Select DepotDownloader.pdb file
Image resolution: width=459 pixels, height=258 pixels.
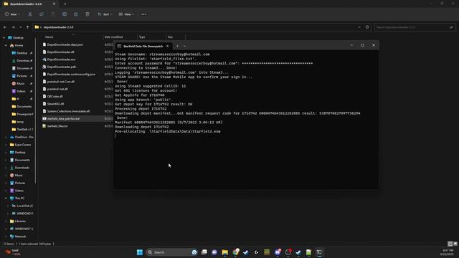coord(62,67)
